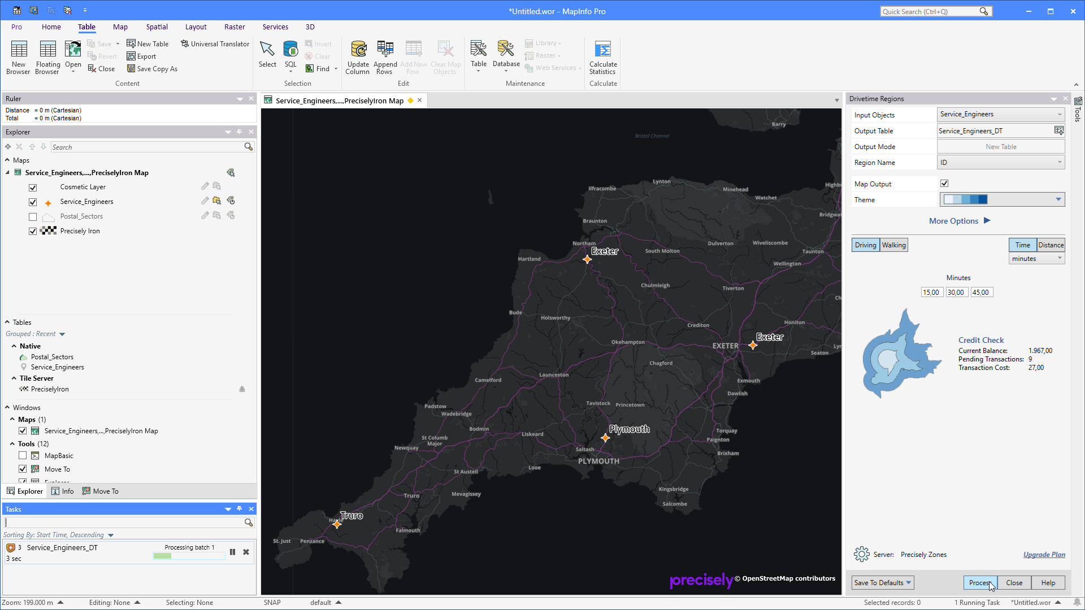The image size is (1085, 610).
Task: Collapse the Maps section in Explorer
Action: [x=7, y=160]
